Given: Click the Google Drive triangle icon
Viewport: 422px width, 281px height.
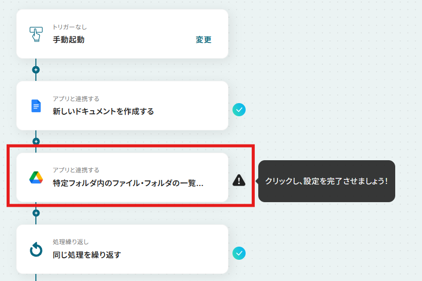Looking at the screenshot, I should point(36,177).
